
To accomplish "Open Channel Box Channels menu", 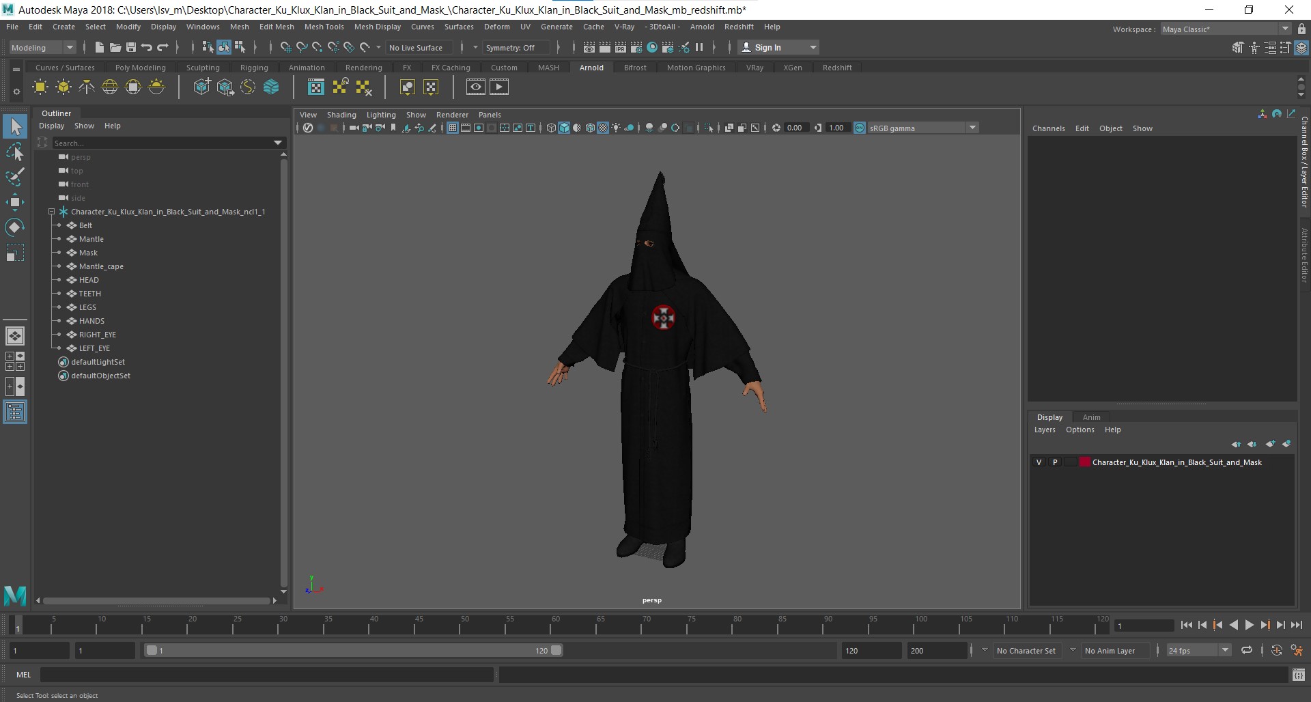I will coord(1048,128).
